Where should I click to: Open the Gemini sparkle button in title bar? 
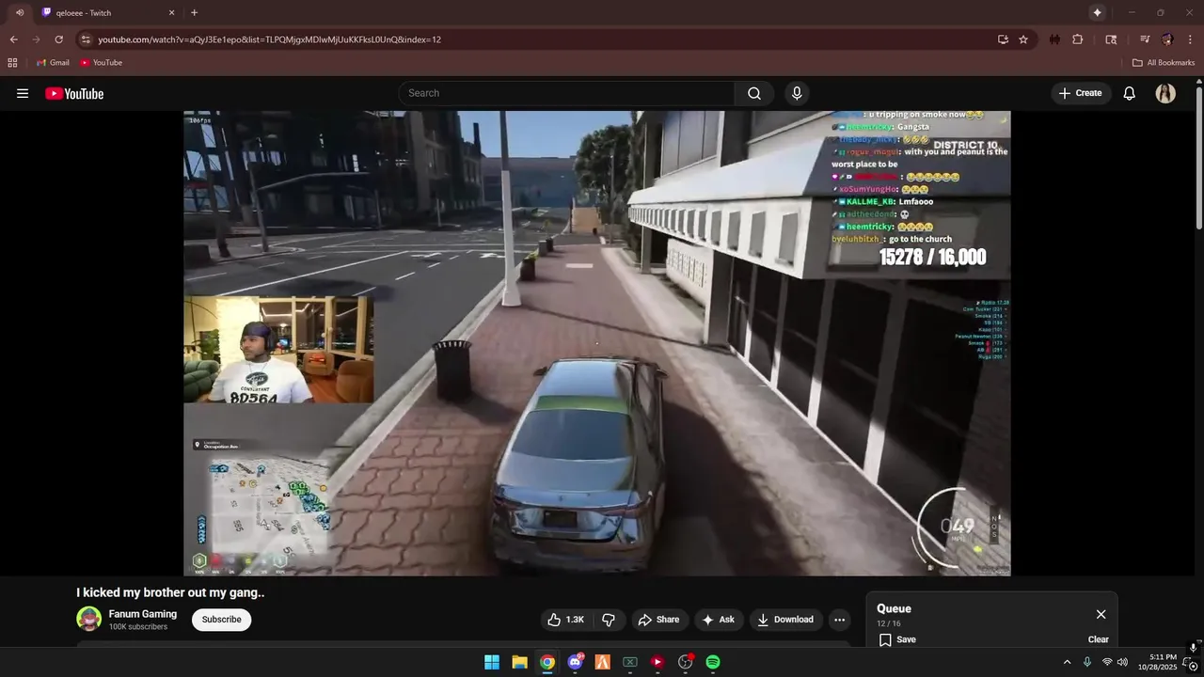(1097, 12)
